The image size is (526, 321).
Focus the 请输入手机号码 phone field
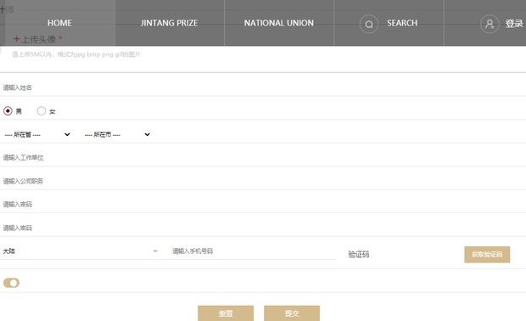254,251
